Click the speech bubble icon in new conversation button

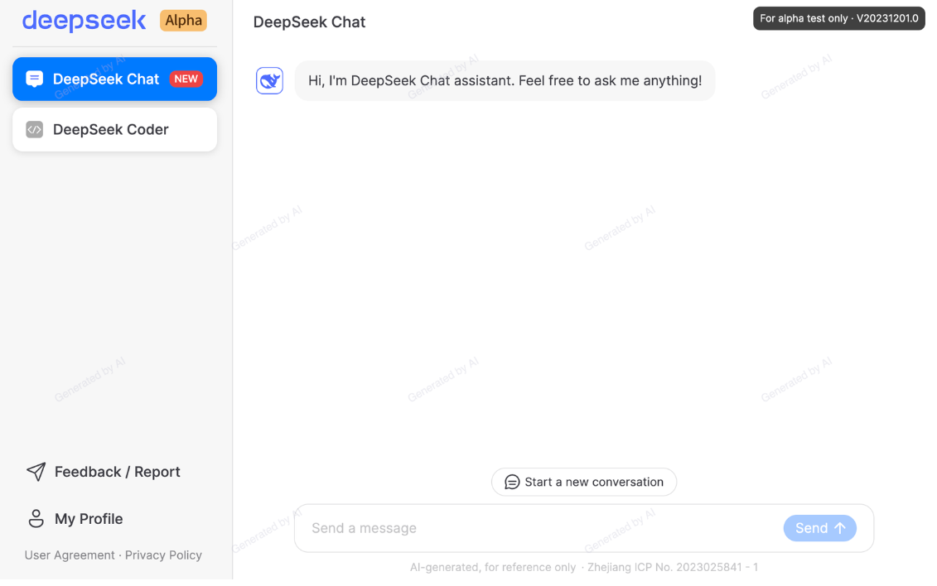coord(512,483)
